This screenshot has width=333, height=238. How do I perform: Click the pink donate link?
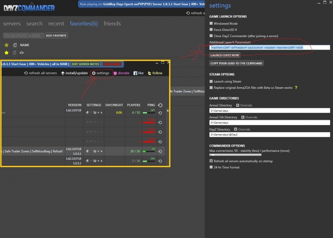[121, 73]
